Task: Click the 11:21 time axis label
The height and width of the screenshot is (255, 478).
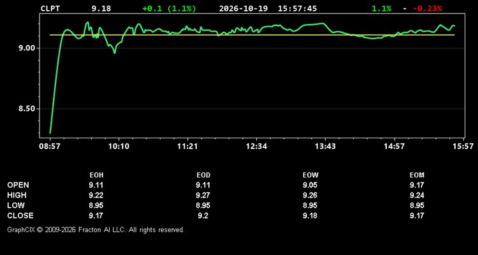Action: click(x=187, y=147)
